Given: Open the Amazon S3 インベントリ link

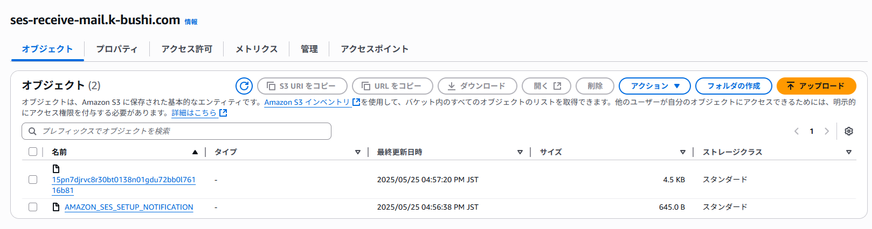Looking at the screenshot, I should pyautogui.click(x=312, y=102).
